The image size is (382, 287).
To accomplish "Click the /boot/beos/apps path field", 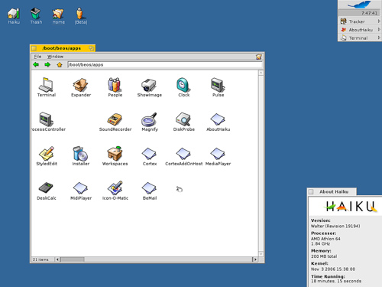I will [x=165, y=65].
